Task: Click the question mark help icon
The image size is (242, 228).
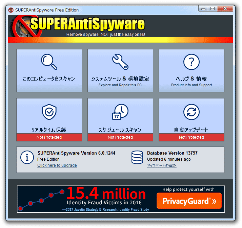Action: 191,62
